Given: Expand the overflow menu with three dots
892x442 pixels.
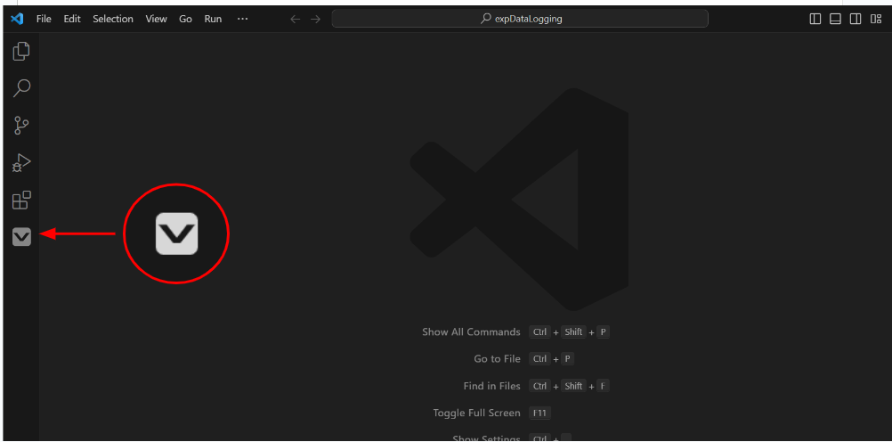Looking at the screenshot, I should tap(242, 19).
